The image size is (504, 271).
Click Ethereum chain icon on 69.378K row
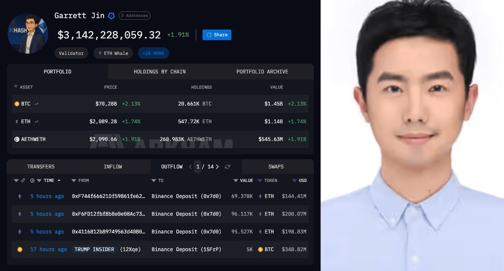click(x=20, y=196)
